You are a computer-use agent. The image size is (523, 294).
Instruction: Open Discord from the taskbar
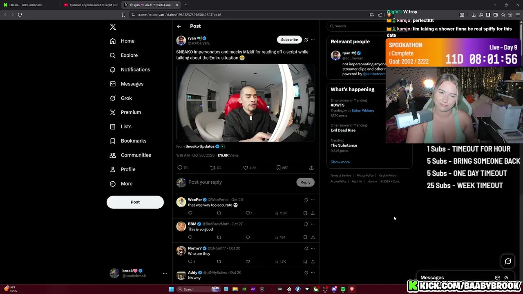[334, 289]
